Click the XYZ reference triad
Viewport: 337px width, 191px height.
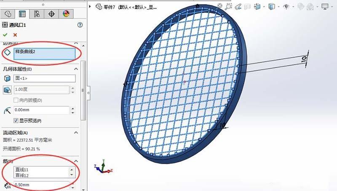point(103,167)
